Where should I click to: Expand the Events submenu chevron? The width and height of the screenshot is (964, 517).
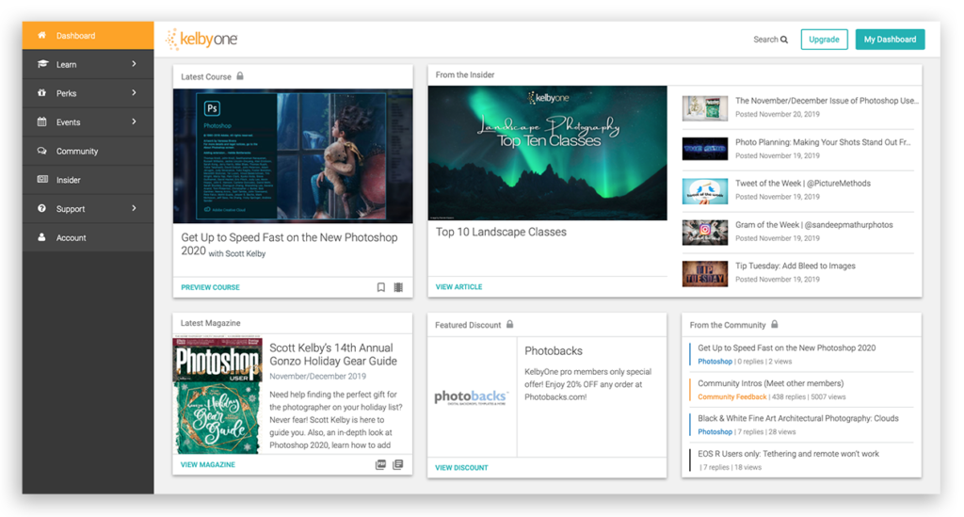coord(134,121)
